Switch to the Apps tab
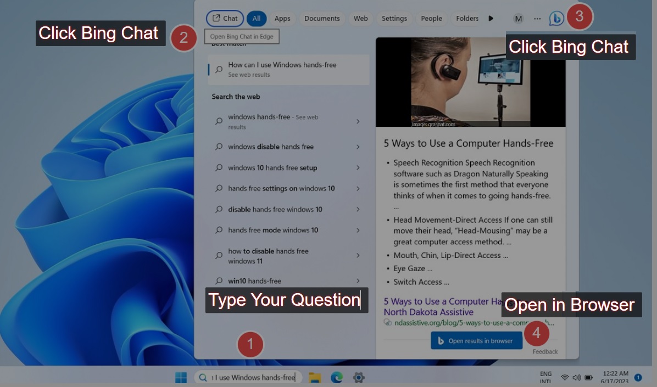Screen dimensions: 657x387 282,18
